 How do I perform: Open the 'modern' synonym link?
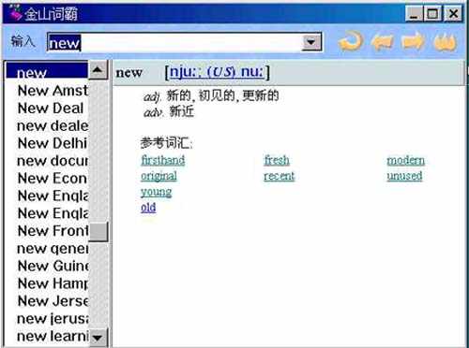tap(405, 160)
